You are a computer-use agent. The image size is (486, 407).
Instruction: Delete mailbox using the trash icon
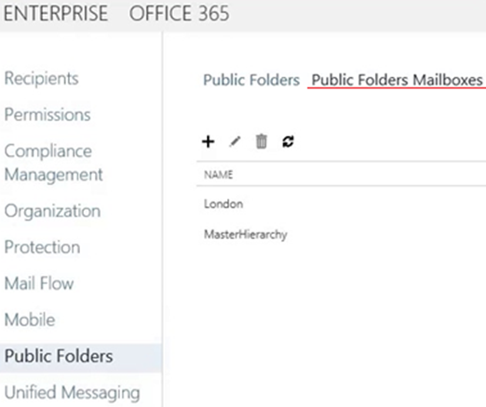pos(261,141)
